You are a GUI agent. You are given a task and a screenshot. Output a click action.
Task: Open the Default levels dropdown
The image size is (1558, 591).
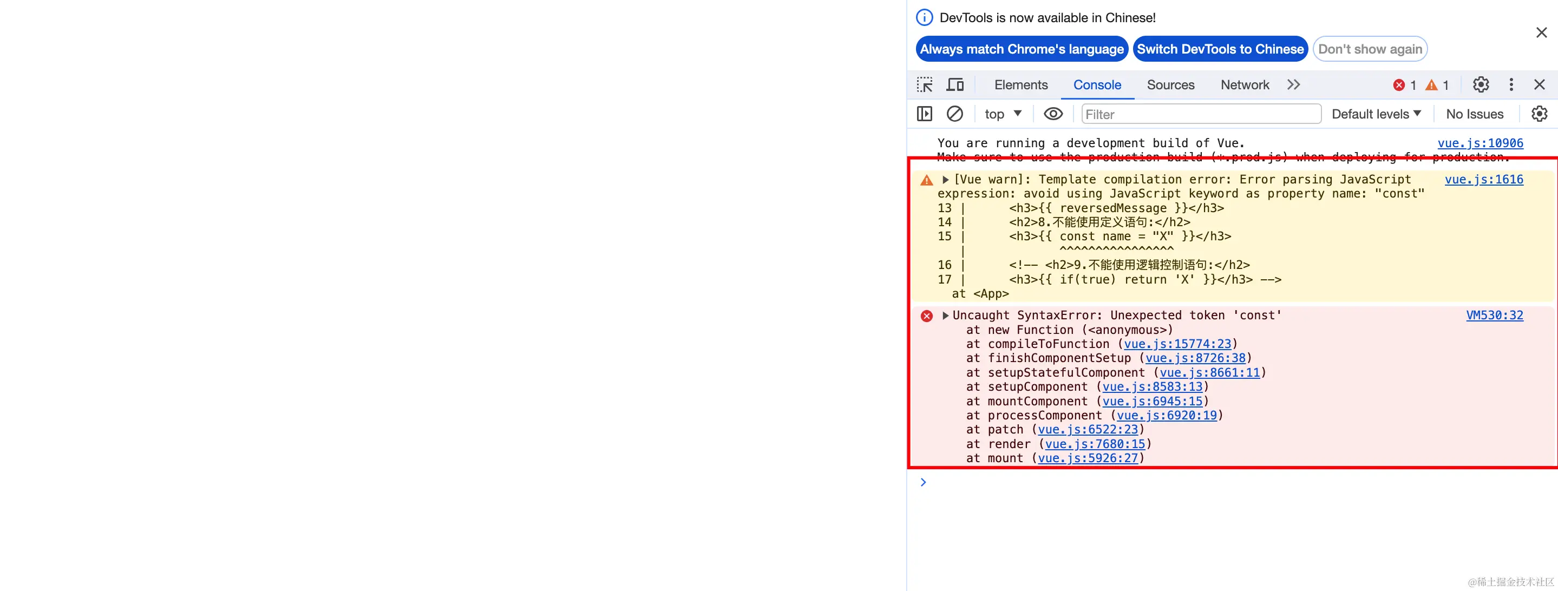tap(1376, 114)
